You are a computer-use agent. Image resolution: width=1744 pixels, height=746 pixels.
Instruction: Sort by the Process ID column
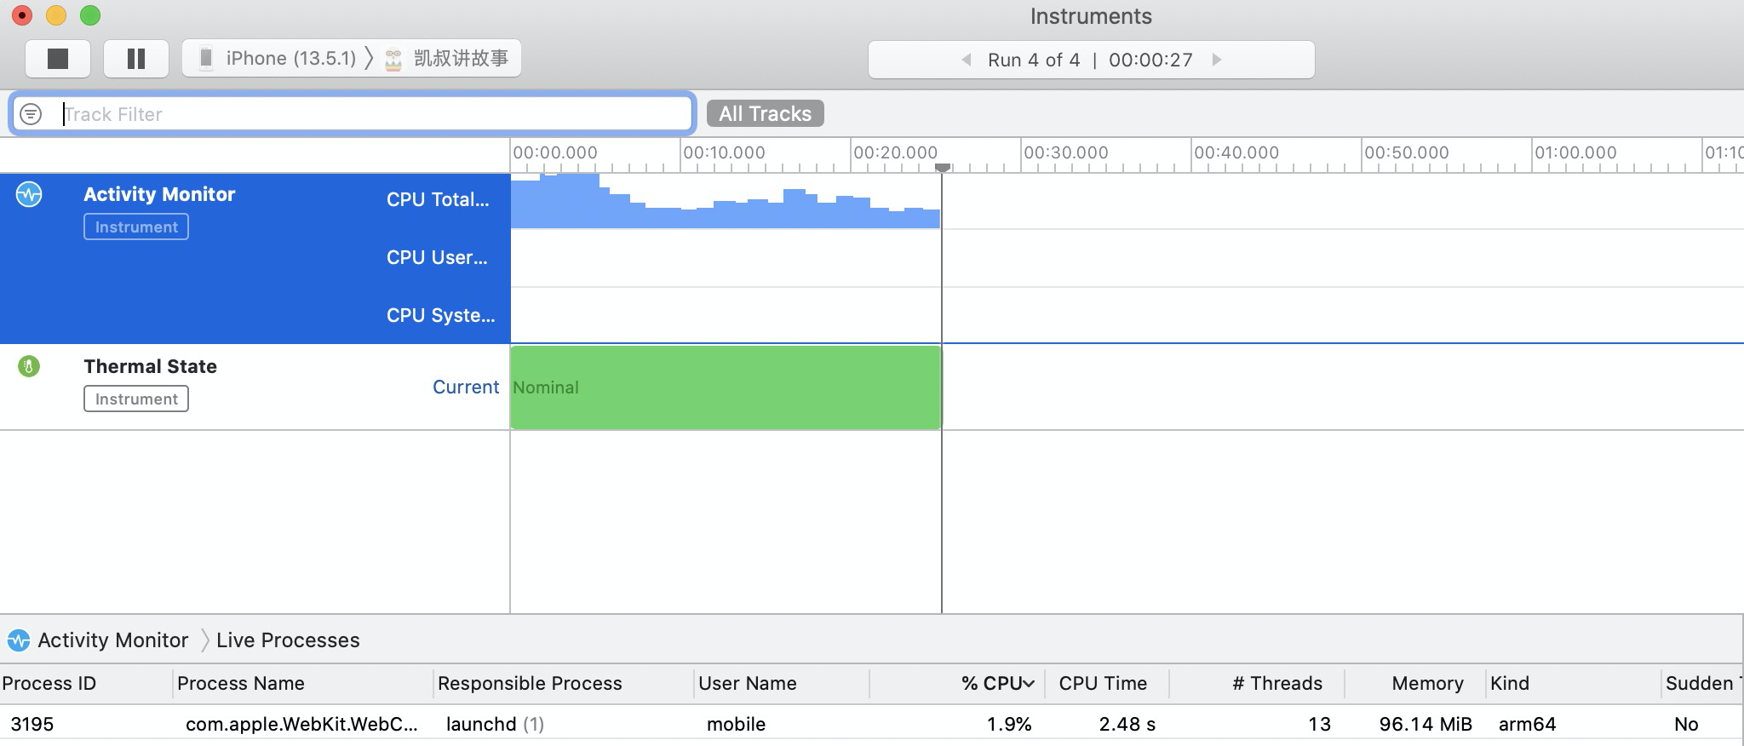pos(49,683)
